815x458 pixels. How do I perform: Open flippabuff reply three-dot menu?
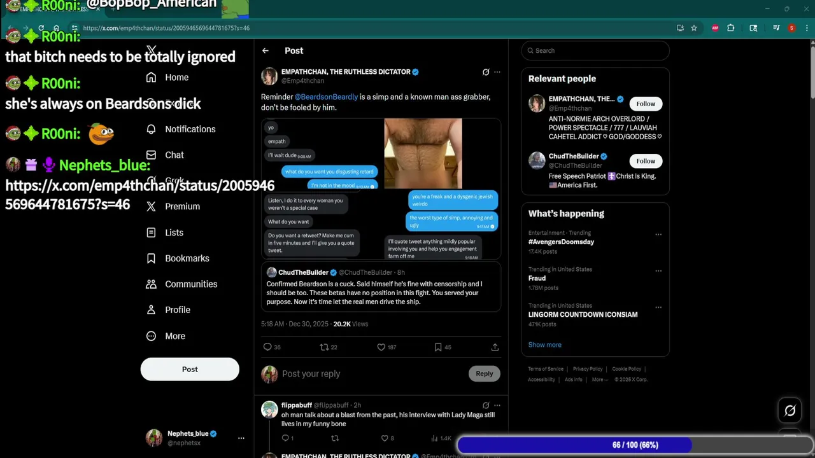pos(497,405)
